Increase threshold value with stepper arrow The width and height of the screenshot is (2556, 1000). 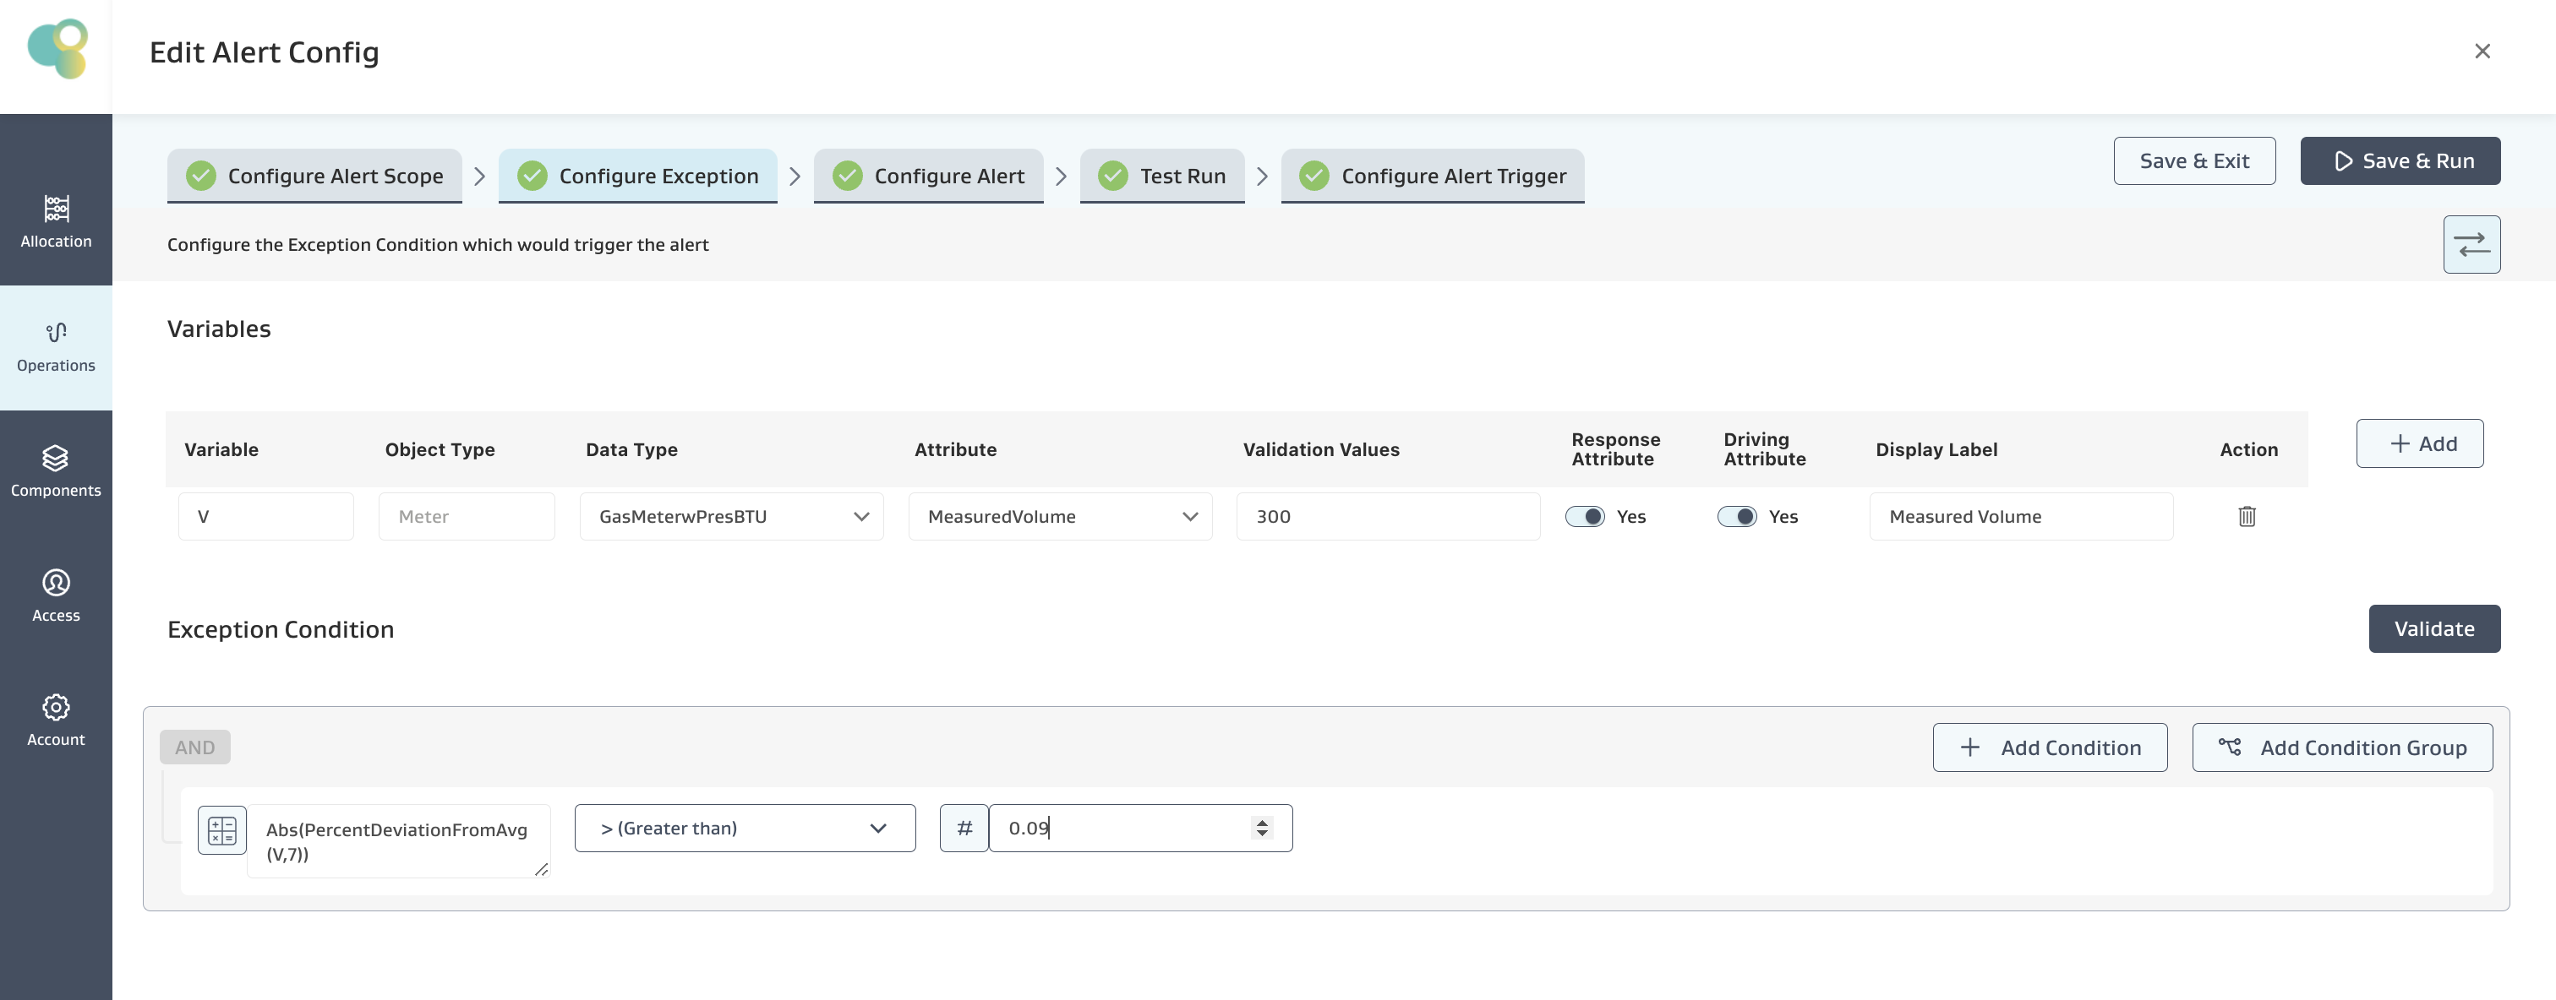(1262, 822)
